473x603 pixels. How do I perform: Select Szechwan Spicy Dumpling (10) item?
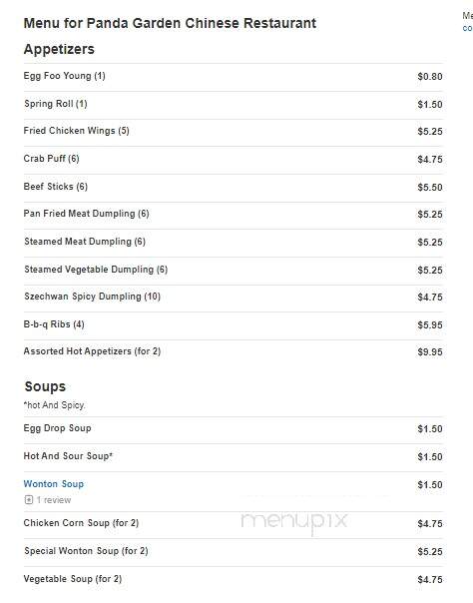click(234, 298)
